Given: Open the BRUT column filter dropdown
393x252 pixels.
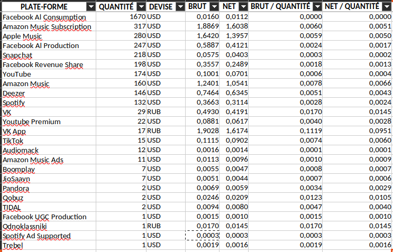Looking at the screenshot, I should (214, 7).
